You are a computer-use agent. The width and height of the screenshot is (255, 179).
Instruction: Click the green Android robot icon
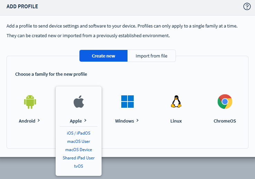(30, 102)
